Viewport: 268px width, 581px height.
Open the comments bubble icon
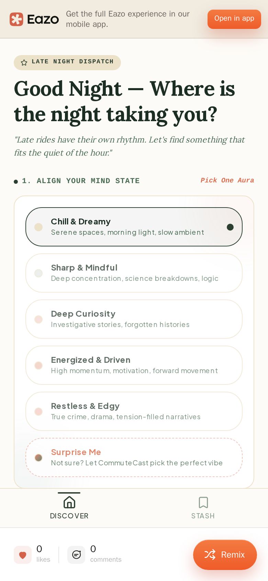tap(76, 555)
